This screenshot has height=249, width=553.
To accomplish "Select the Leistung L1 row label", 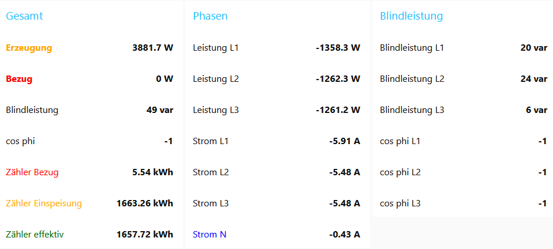I will pos(216,48).
